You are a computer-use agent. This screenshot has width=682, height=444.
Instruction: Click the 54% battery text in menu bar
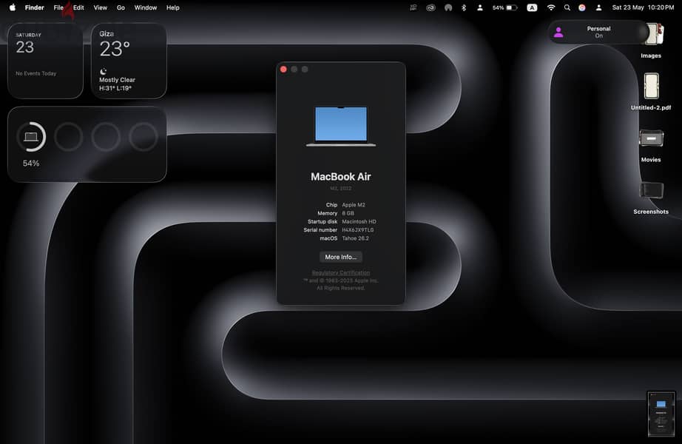(x=498, y=7)
